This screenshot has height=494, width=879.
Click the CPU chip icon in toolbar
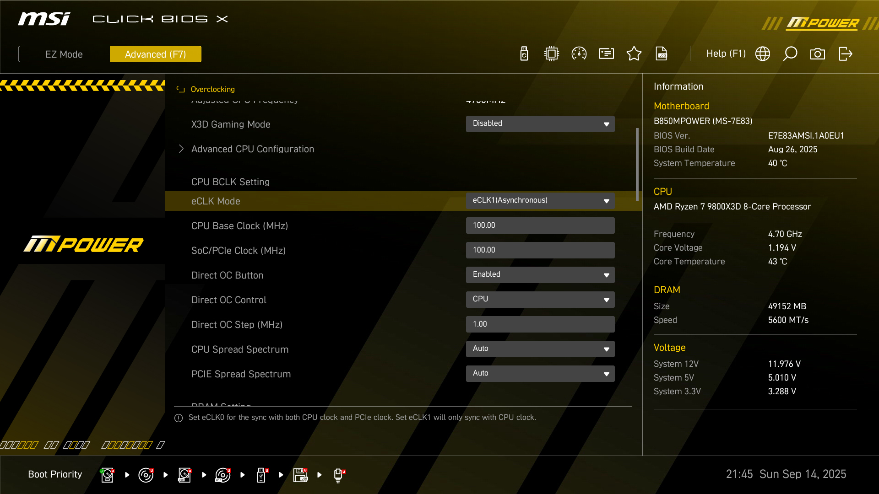pos(552,54)
